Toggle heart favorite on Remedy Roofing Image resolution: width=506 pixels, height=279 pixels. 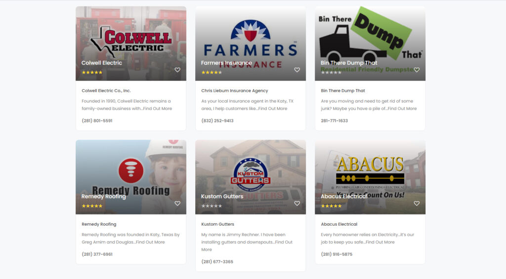pos(177,204)
